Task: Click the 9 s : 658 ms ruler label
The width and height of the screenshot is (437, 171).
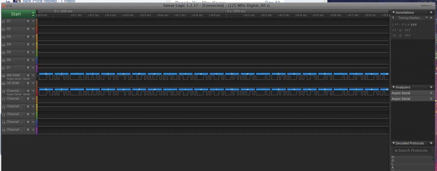Action: (x=63, y=11)
